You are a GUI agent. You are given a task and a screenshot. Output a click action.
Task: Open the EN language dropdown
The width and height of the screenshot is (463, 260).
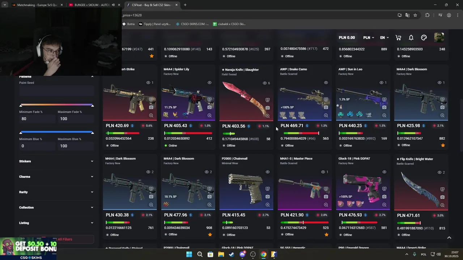tap(384, 38)
